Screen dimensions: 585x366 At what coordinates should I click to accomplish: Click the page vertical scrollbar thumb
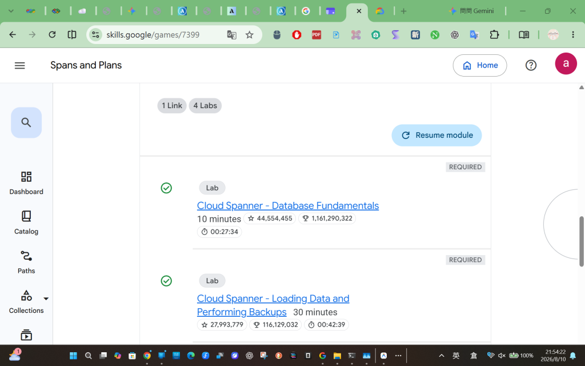coord(581,241)
